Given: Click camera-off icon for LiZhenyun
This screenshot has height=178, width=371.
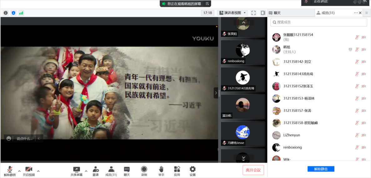Looking at the screenshot, I should pos(364,135).
